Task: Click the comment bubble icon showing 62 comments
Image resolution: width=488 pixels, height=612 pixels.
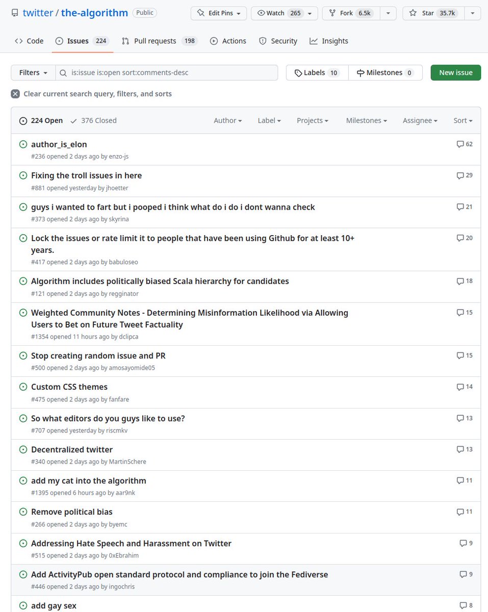Action: coord(460,144)
